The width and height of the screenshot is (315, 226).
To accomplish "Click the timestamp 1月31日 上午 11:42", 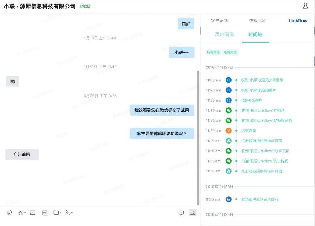I will tap(100, 67).
